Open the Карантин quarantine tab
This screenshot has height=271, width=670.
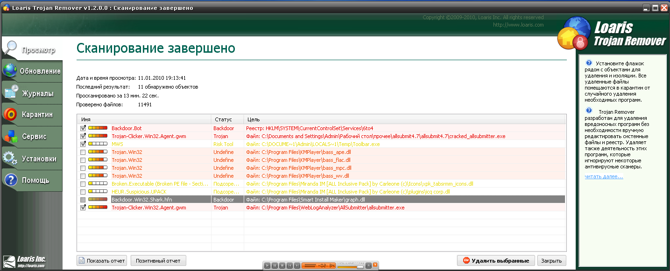[32, 115]
